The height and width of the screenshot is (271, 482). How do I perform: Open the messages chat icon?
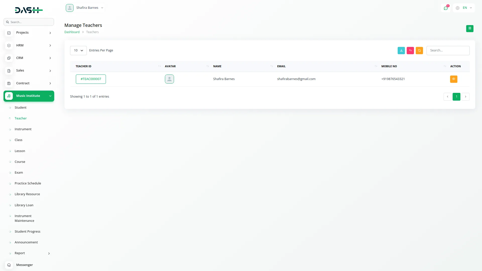446,8
